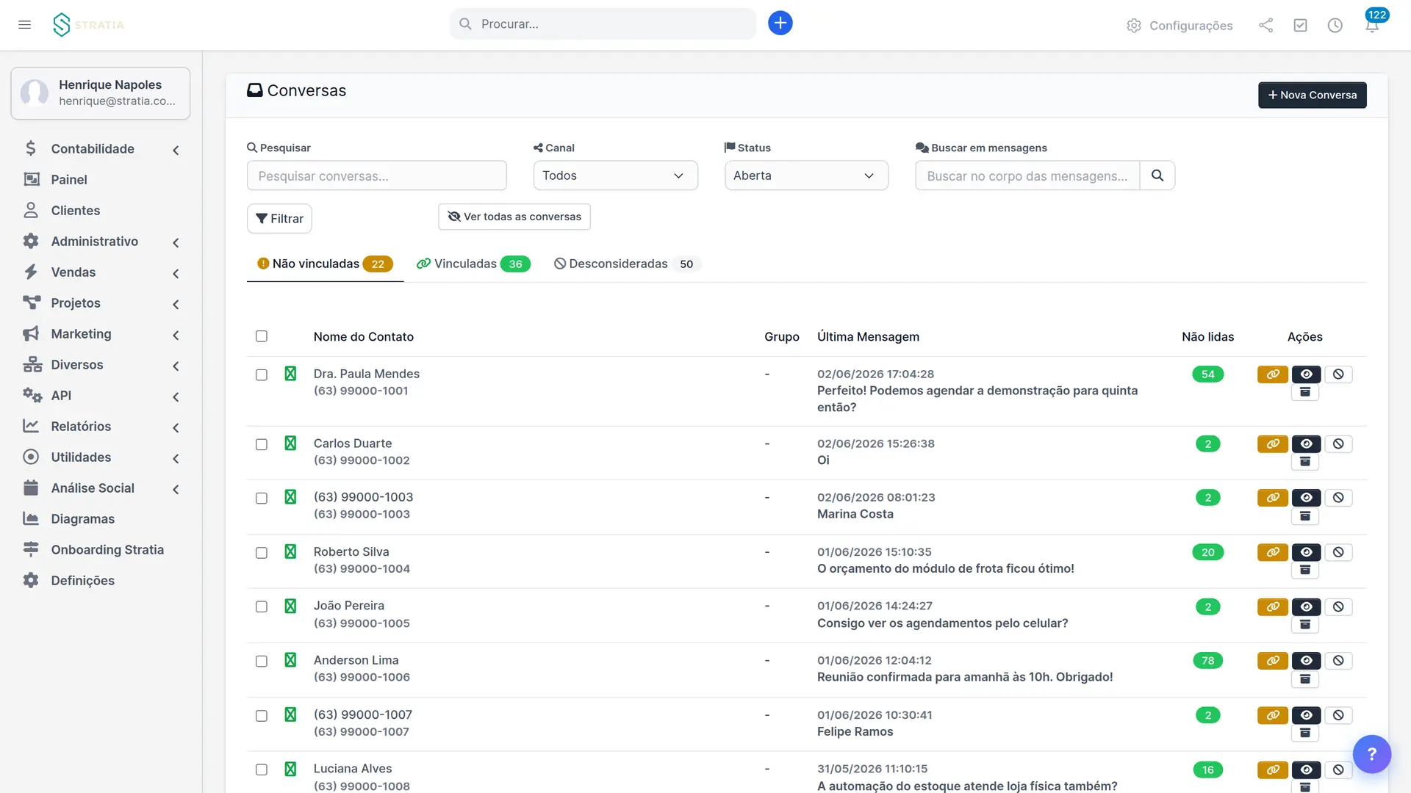Expand the Contabilidade sidebar menu
Viewport: 1411px width, 793px height.
click(101, 149)
